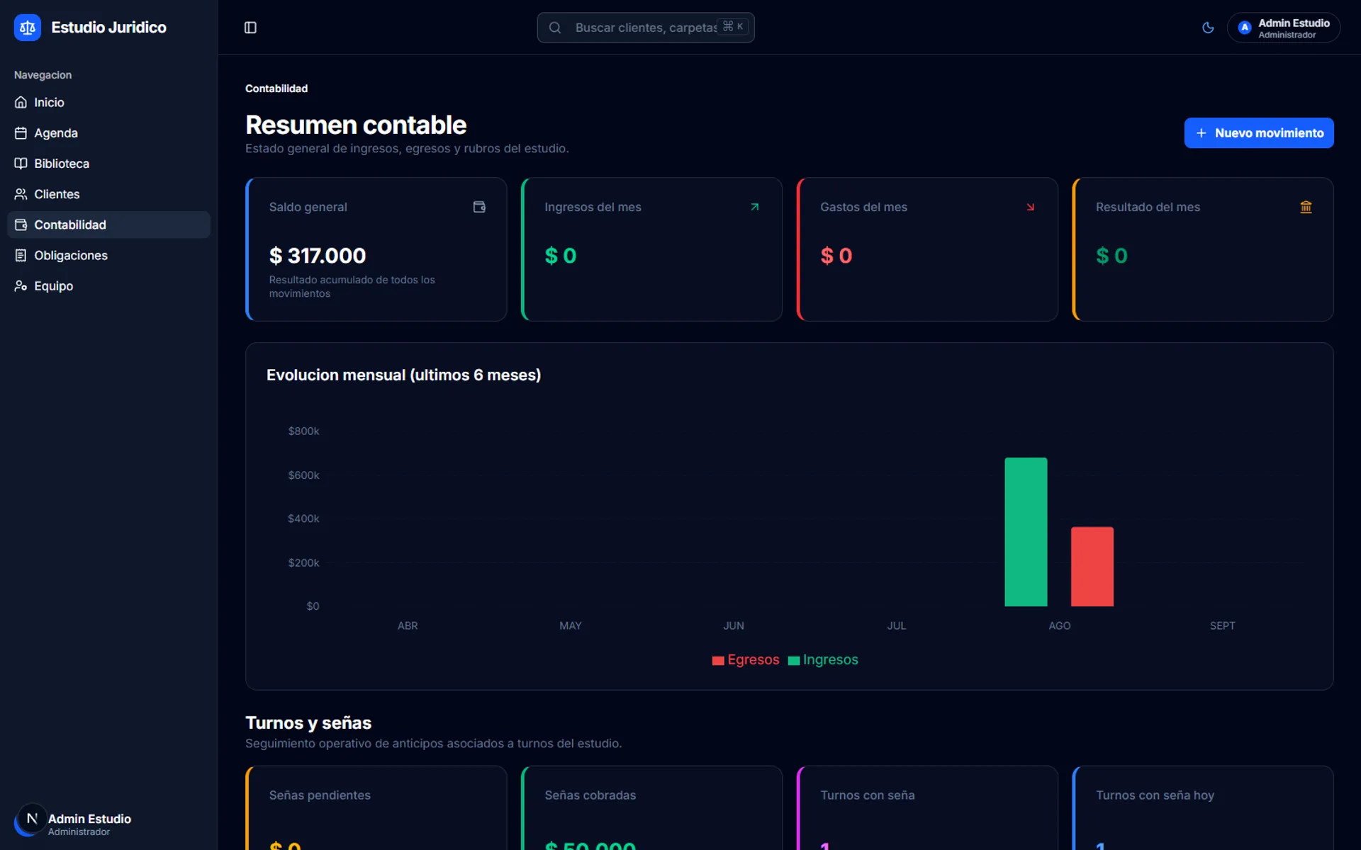Open the Obligaciones document icon
The width and height of the screenshot is (1361, 850).
[x=21, y=255]
